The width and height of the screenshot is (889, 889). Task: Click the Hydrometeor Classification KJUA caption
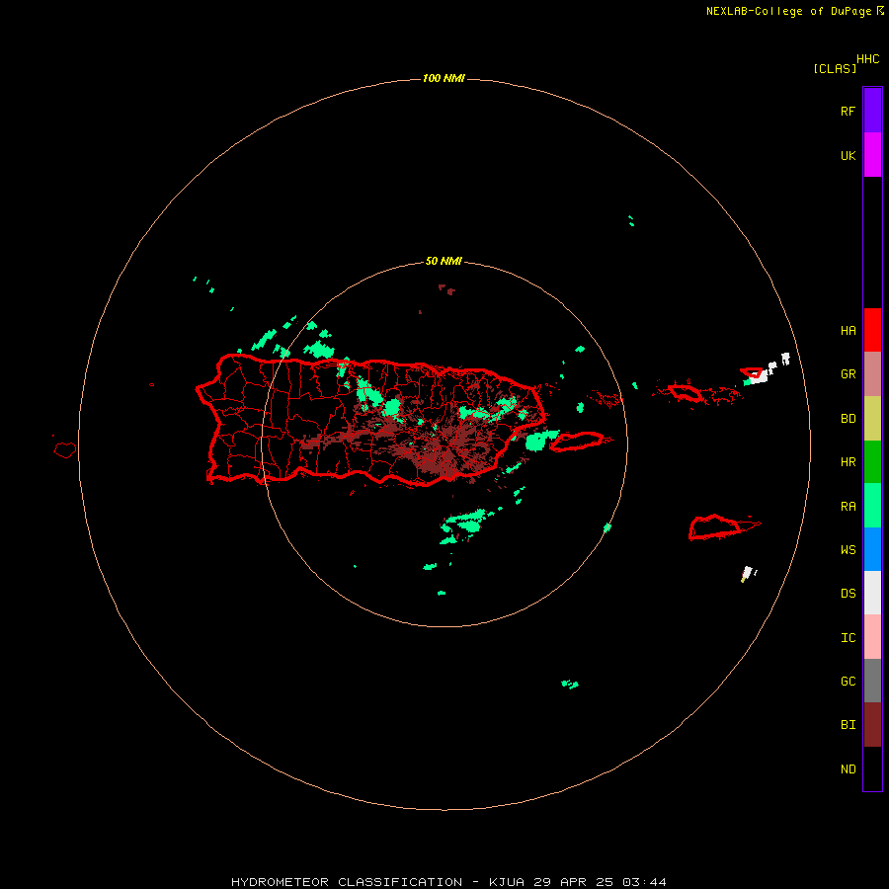pyautogui.click(x=448, y=882)
